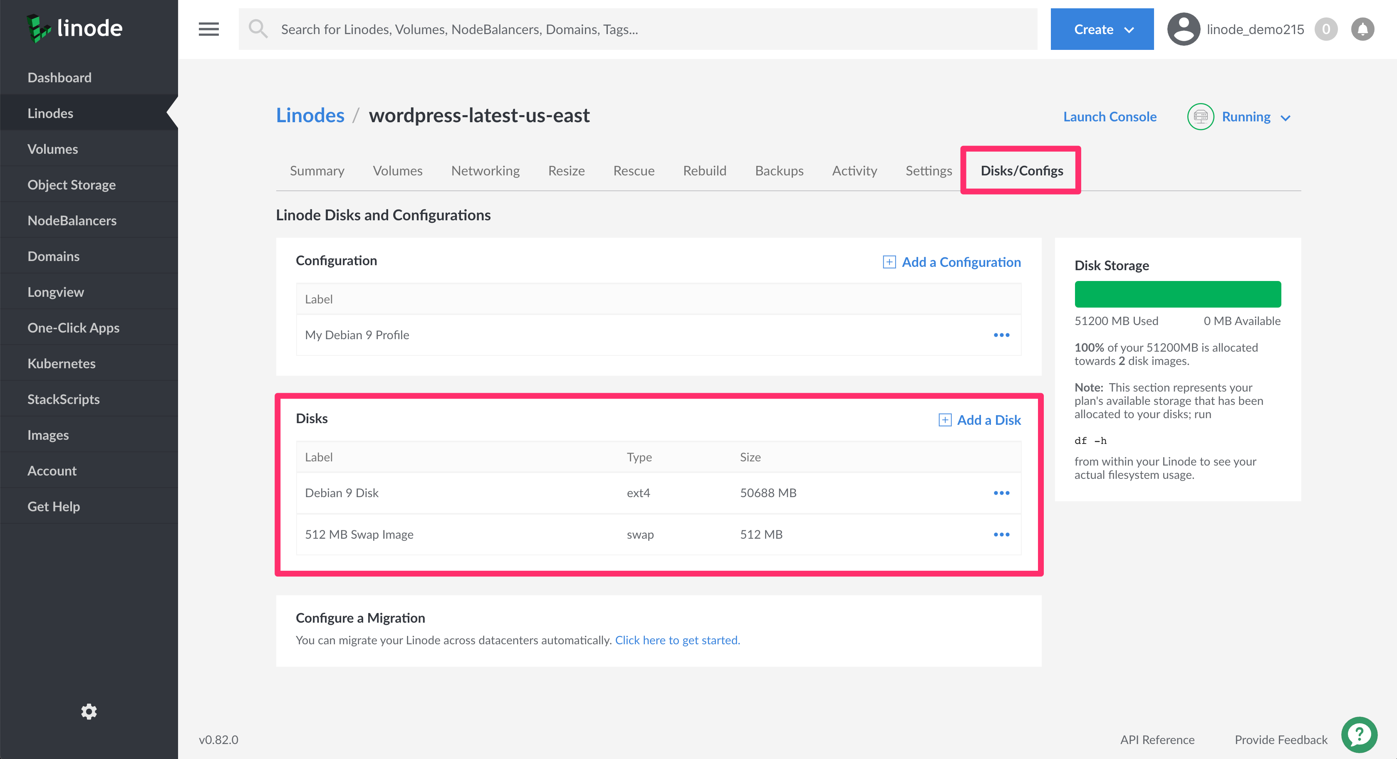Switch to the Networking tab

[485, 171]
